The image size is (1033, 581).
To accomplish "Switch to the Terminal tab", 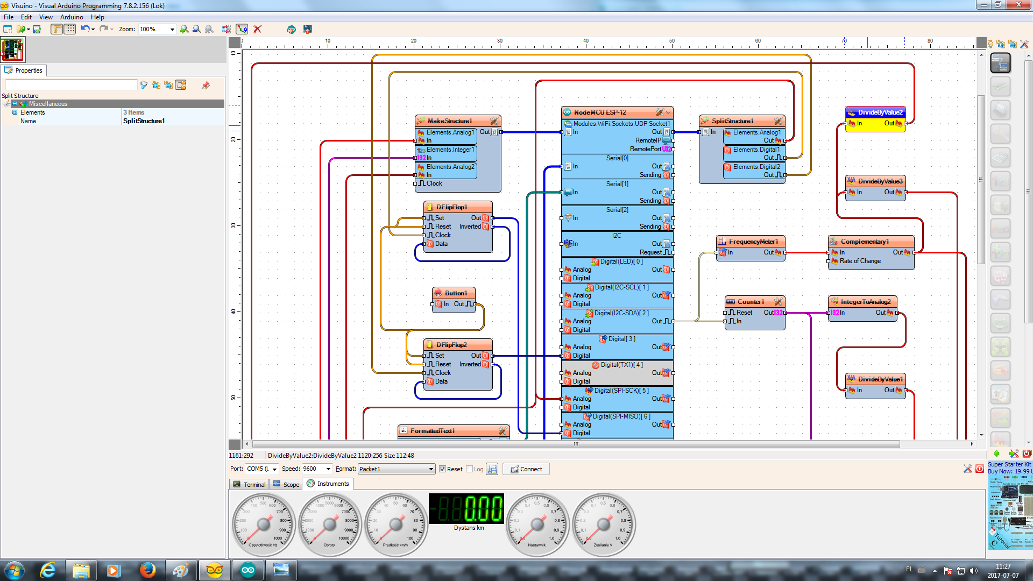I will (249, 484).
